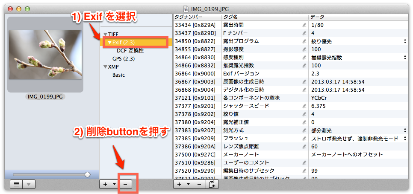The image size is (413, 194).
Task: Click the document icon in the title bar
Action: [186, 9]
